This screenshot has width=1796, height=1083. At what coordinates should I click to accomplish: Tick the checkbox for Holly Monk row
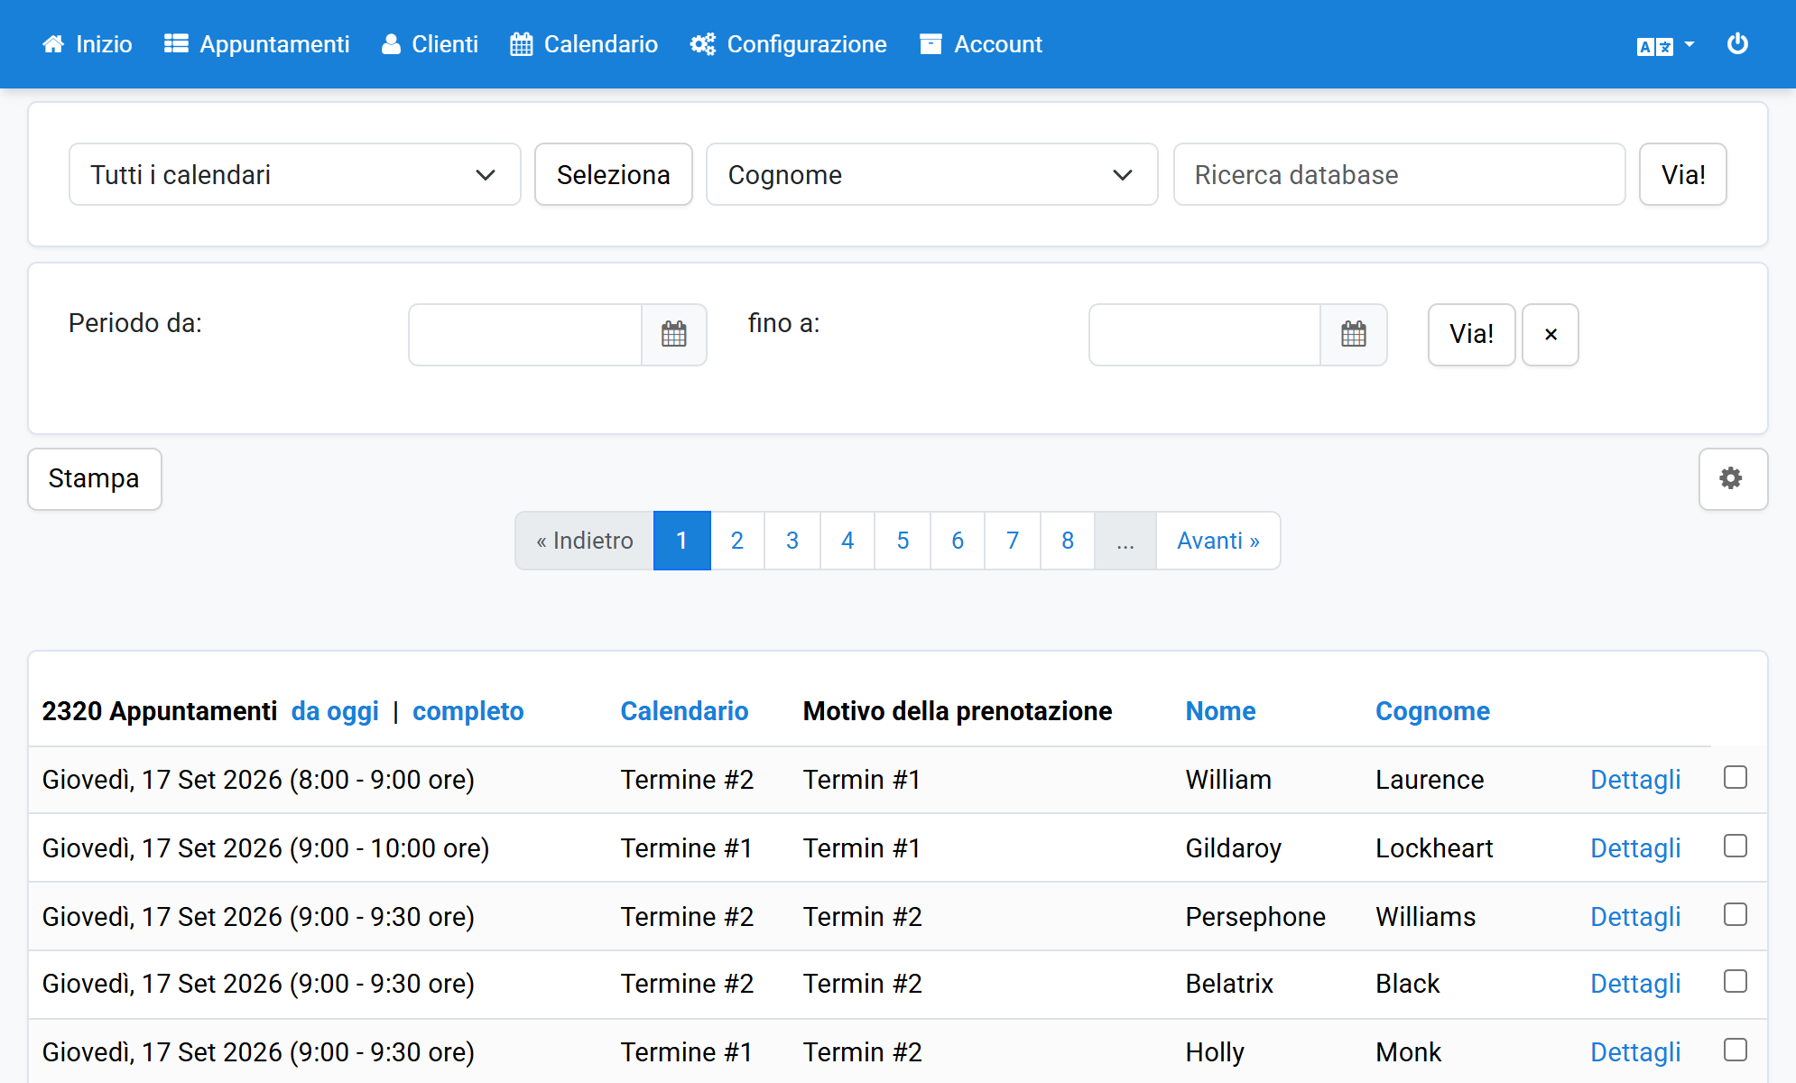tap(1736, 1050)
